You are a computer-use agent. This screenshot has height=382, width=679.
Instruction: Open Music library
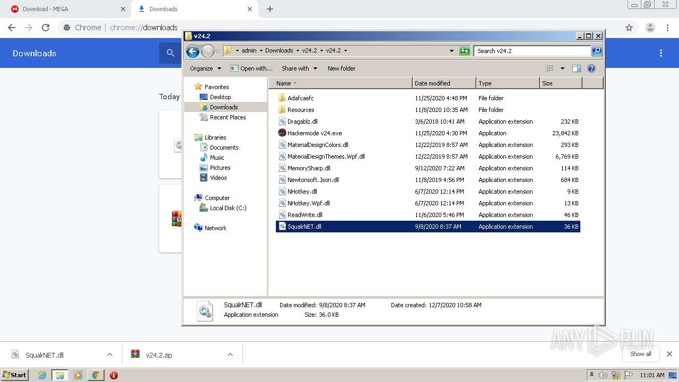click(x=217, y=158)
